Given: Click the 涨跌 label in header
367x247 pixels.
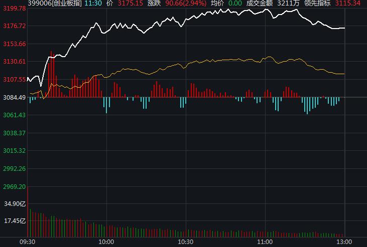Looking at the screenshot, I should coord(154,3).
